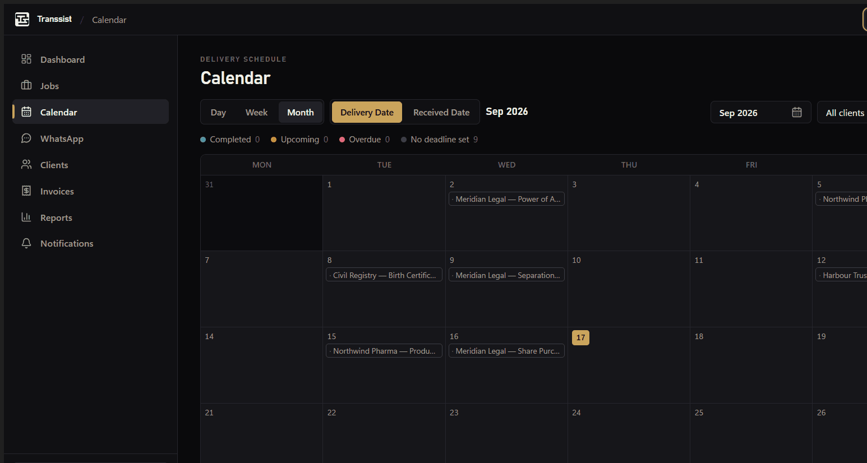Open Meridian Legal Power of A... event
The image size is (867, 463).
click(x=506, y=199)
